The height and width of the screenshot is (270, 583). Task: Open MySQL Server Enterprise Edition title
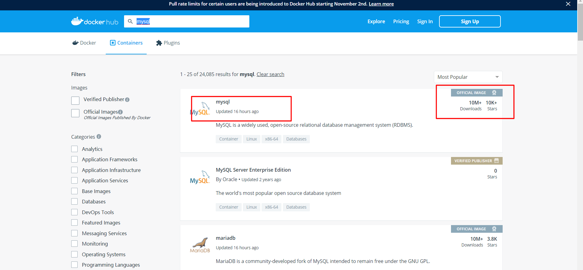253,170
